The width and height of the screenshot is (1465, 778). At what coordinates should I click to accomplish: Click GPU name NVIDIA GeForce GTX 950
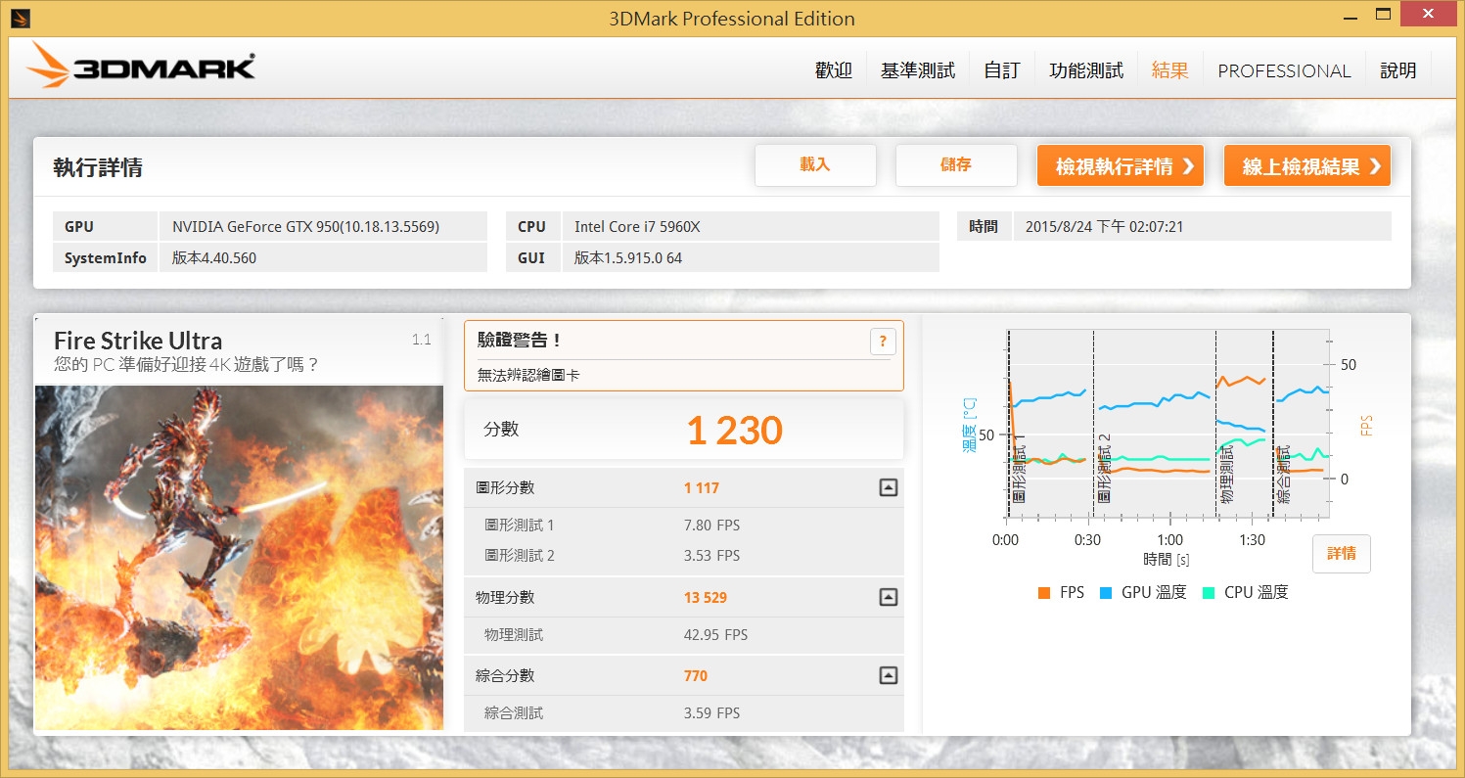305,227
